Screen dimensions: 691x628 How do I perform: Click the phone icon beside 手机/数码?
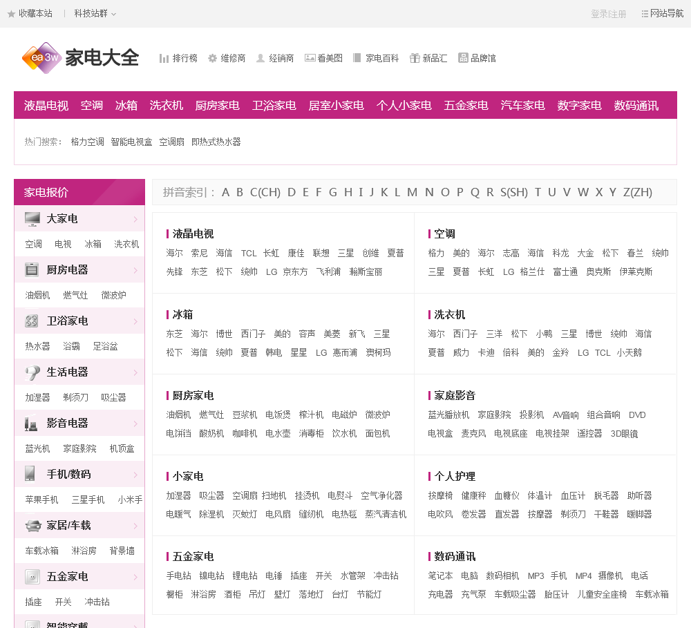[x=30, y=474]
